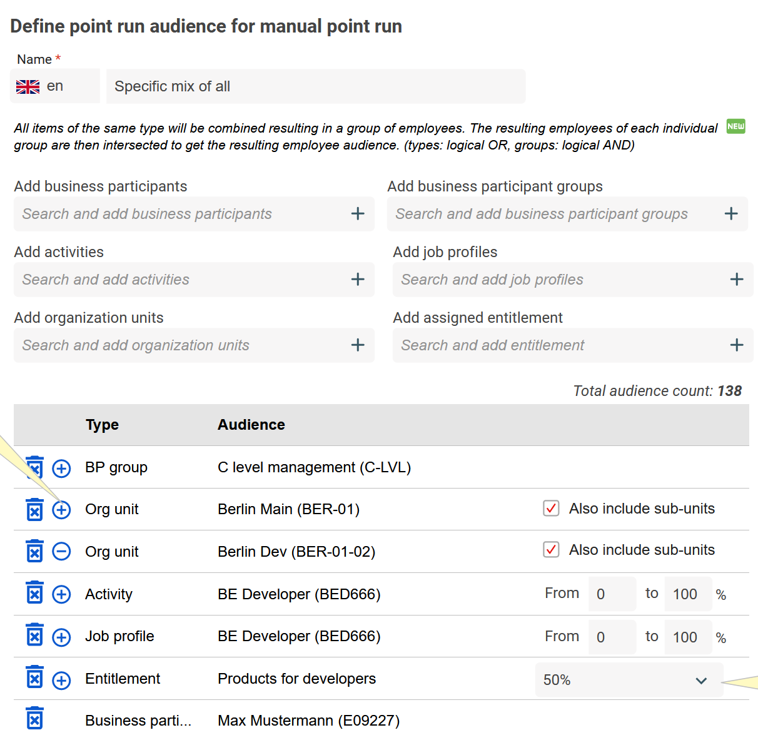Click the Name field containing Specific mix of all

[x=316, y=86]
